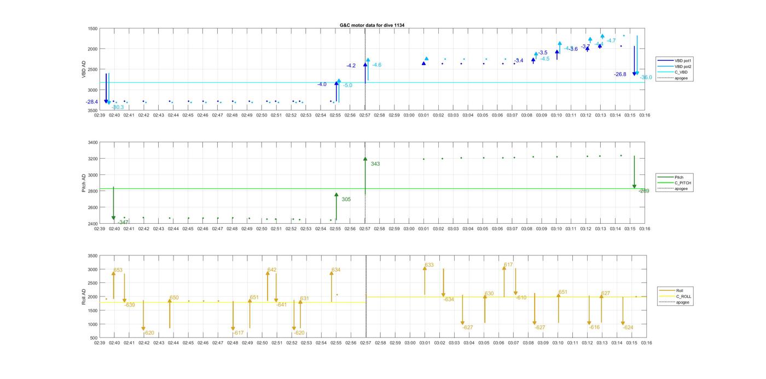Select the VBD data label "-4.2"
The height and width of the screenshot is (379, 766).
(x=351, y=66)
